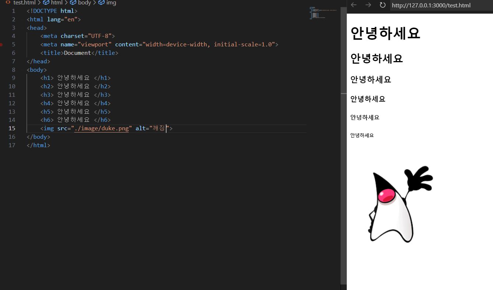The width and height of the screenshot is (493, 290).
Task: Click the alt value "깨짐"
Action: (x=159, y=128)
